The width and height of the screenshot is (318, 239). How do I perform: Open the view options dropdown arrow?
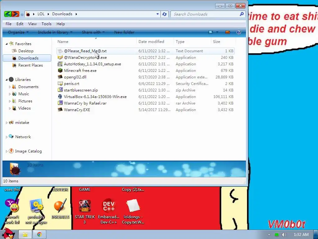(x=217, y=32)
